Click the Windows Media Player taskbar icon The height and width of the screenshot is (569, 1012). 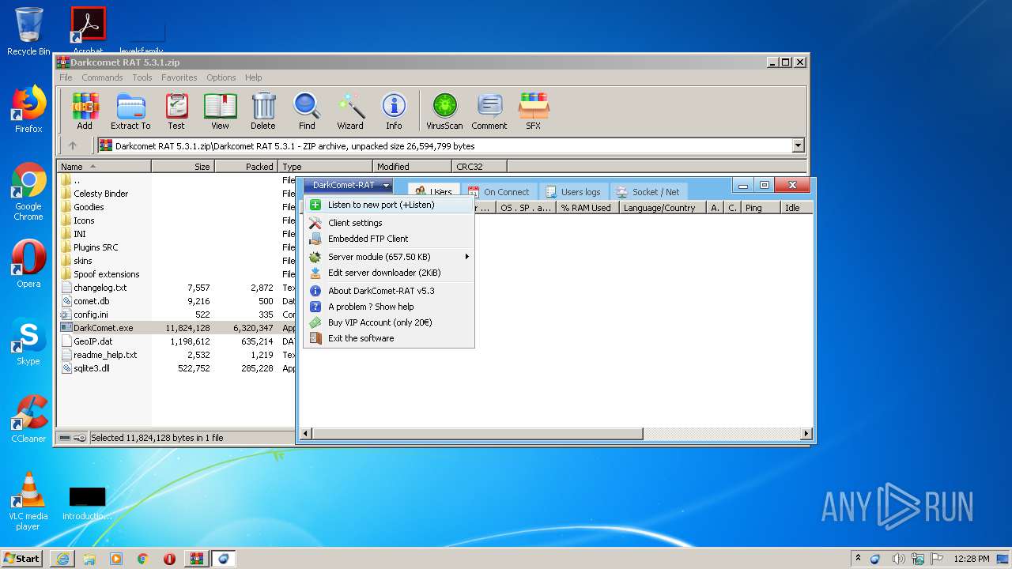tap(116, 559)
